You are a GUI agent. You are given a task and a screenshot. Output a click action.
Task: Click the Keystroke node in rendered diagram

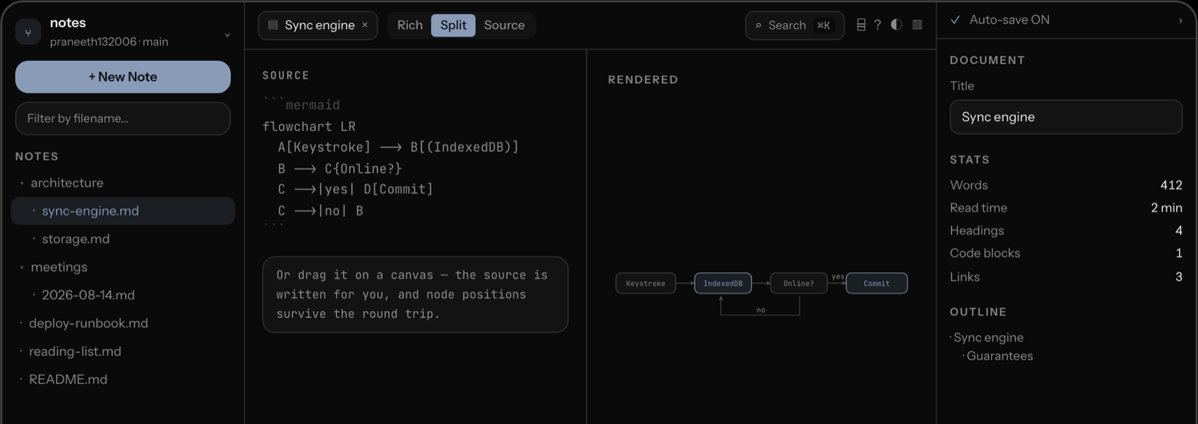coord(645,283)
